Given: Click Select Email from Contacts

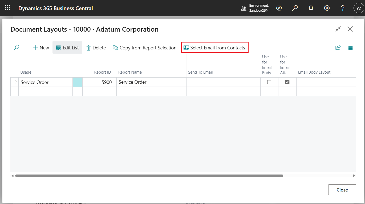Looking at the screenshot, I should pyautogui.click(x=214, y=48).
